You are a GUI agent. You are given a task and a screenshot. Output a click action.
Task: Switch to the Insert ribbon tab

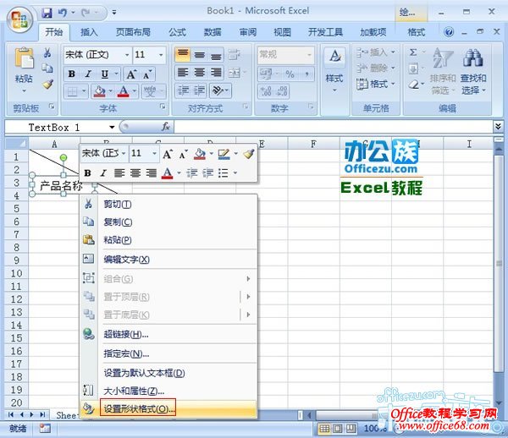click(89, 32)
